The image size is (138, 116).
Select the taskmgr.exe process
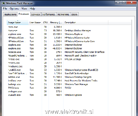click(x=69, y=84)
